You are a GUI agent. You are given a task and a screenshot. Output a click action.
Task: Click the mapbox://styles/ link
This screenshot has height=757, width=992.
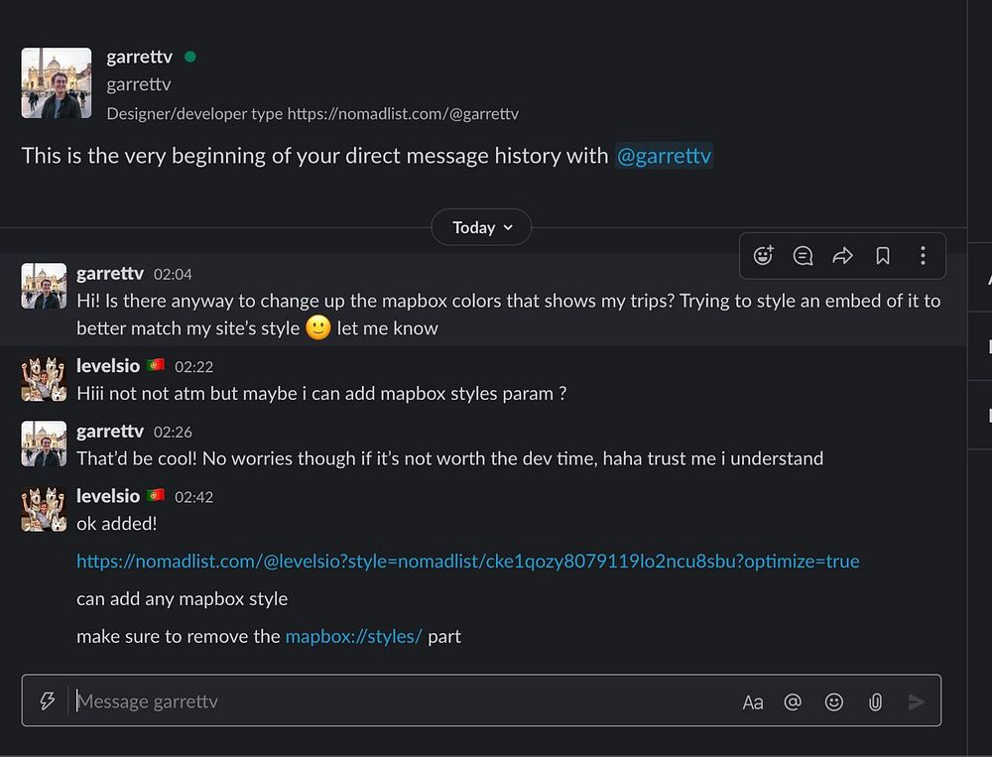pyautogui.click(x=353, y=637)
